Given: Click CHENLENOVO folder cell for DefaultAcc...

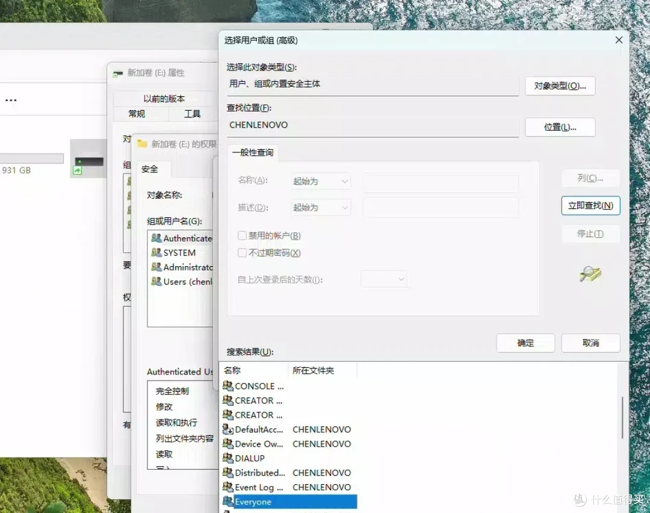Looking at the screenshot, I should (321, 429).
